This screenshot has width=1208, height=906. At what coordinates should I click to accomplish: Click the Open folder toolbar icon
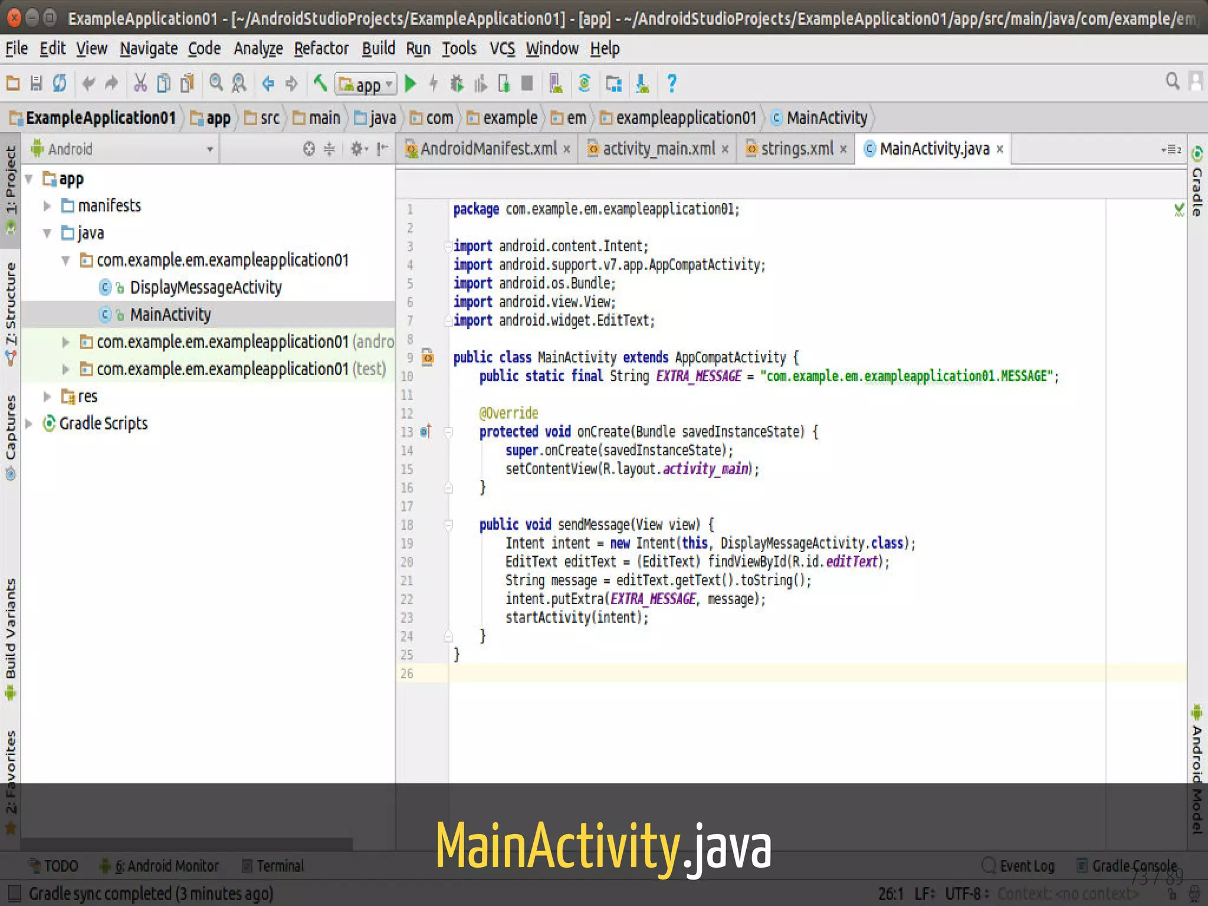[x=13, y=83]
